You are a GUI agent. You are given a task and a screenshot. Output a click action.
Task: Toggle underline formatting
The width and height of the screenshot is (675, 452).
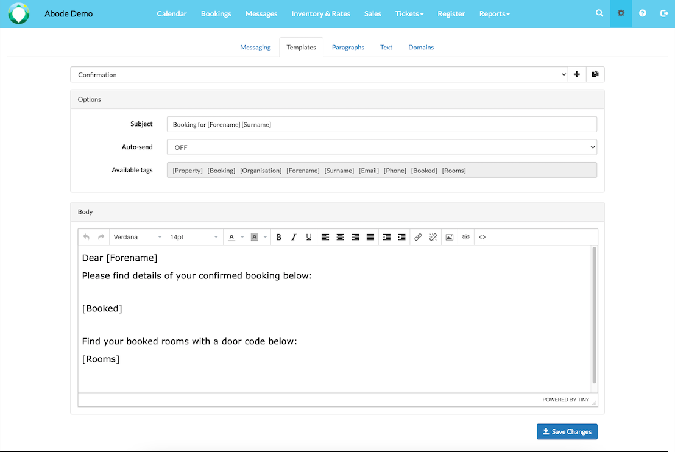coord(309,237)
